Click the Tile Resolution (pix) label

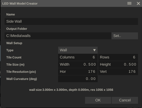click(x=21, y=72)
